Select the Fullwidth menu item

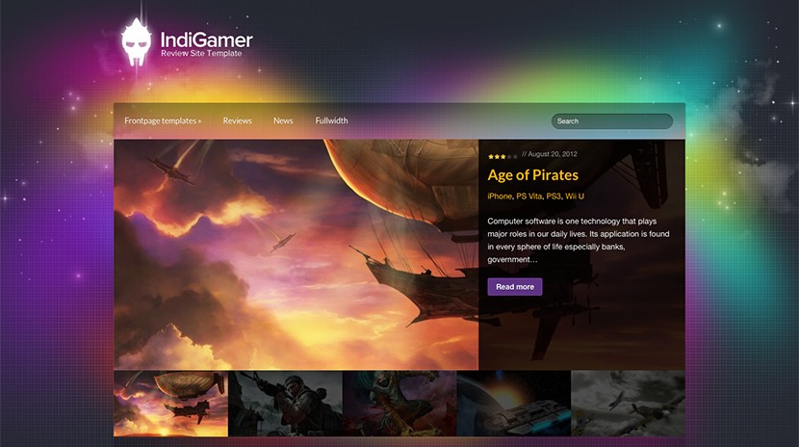(331, 120)
